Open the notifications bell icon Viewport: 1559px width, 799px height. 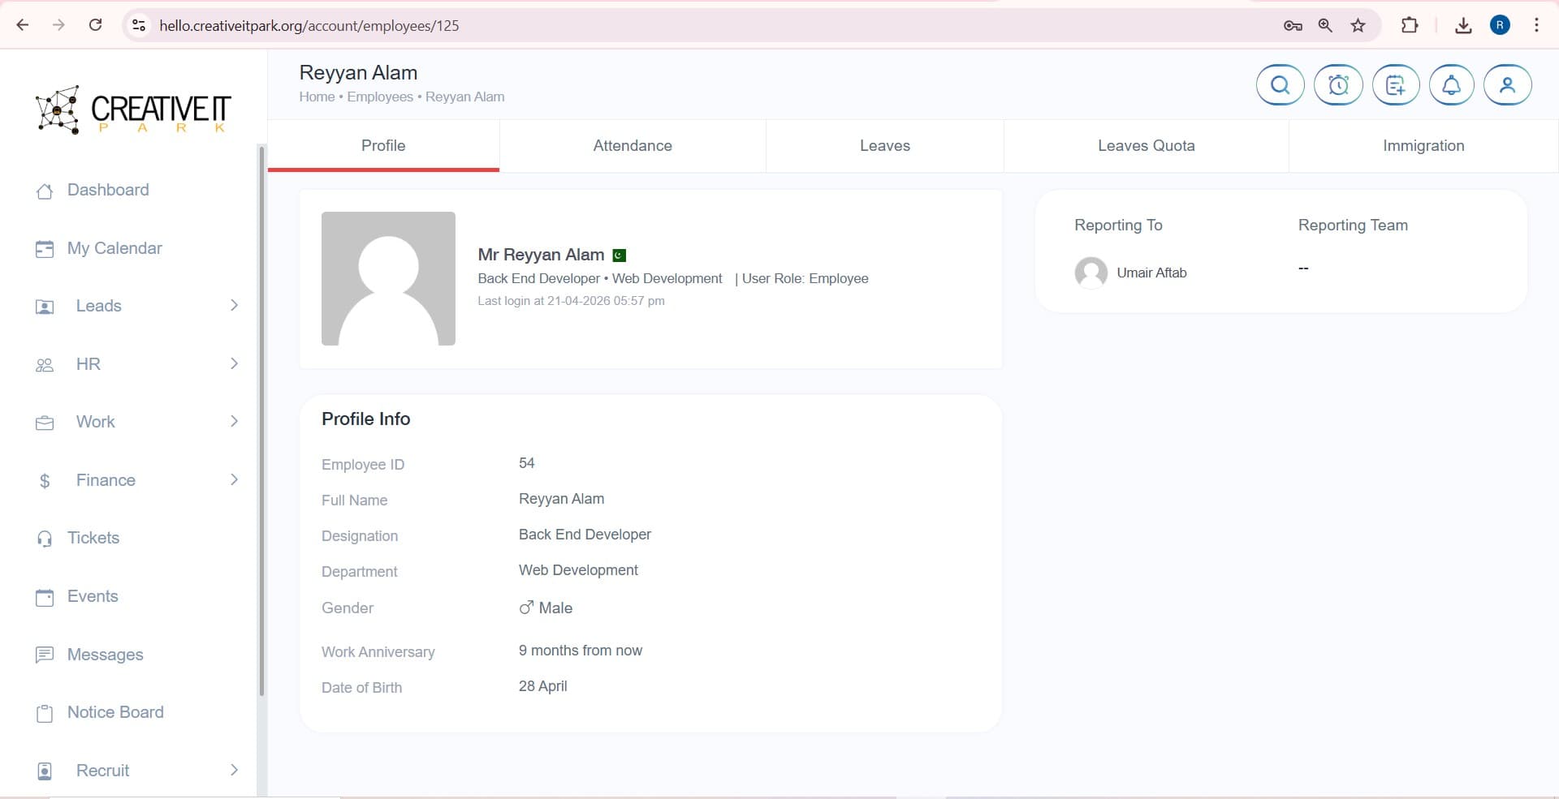click(x=1451, y=85)
